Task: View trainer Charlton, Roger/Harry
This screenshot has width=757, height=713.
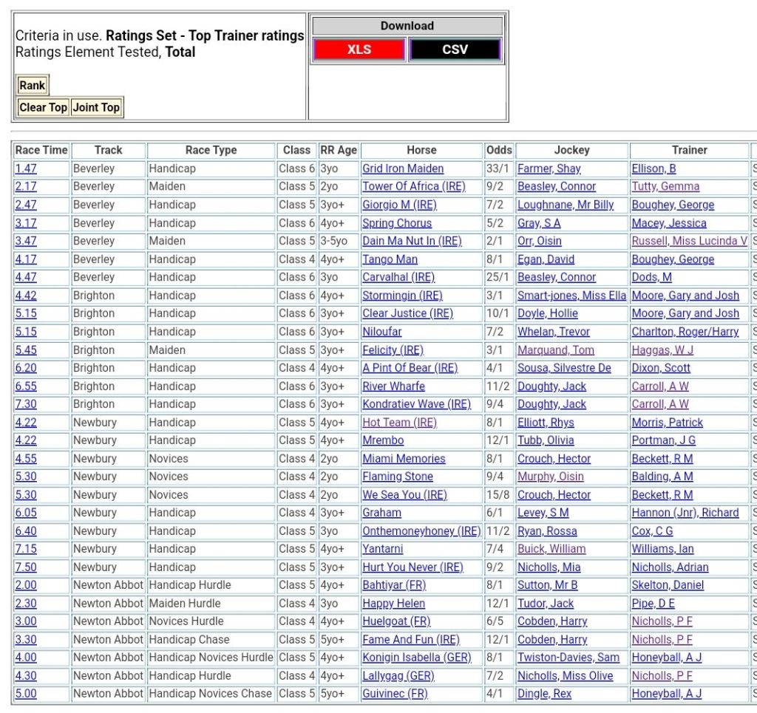Action: coord(685,332)
